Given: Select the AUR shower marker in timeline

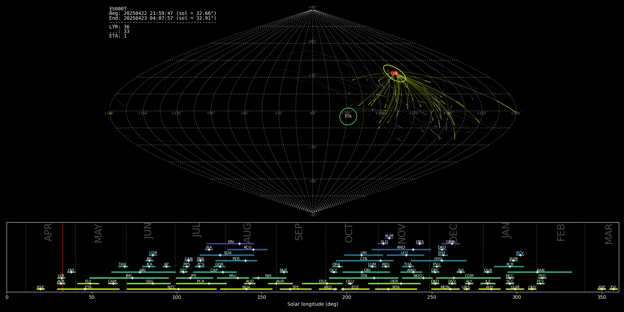Looking at the screenshot, I should tap(276, 284).
